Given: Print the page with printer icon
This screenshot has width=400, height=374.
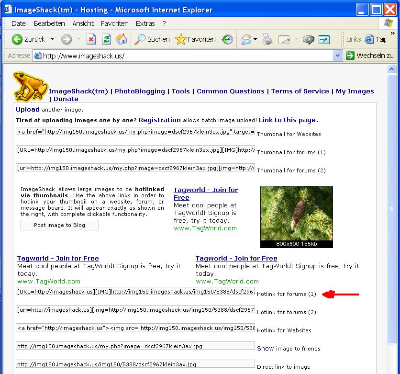Looking at the screenshot, I should click(x=267, y=39).
